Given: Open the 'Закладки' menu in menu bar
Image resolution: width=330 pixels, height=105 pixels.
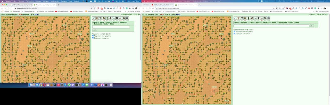Looking at the screenshot, I should point(46,1).
